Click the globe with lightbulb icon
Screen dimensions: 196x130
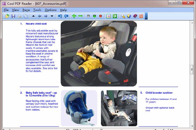(x=129, y=16)
